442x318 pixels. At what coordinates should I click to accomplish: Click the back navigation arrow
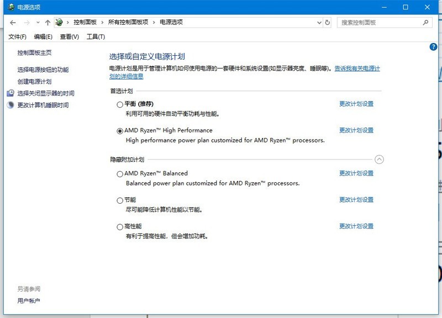tap(12, 23)
